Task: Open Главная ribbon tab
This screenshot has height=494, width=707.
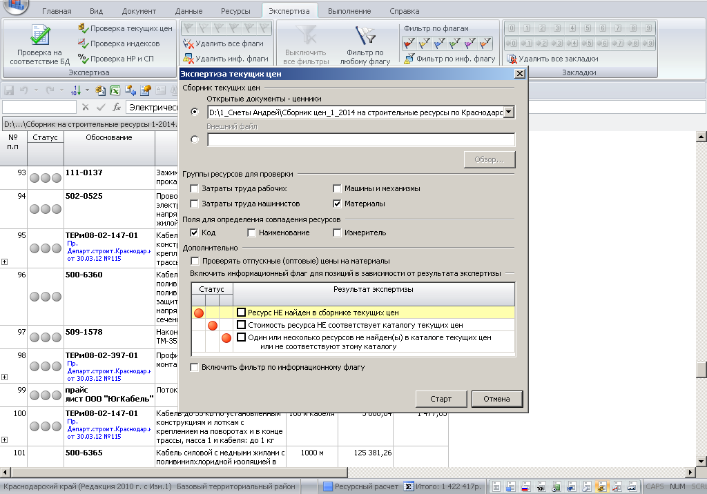Action: coord(57,11)
